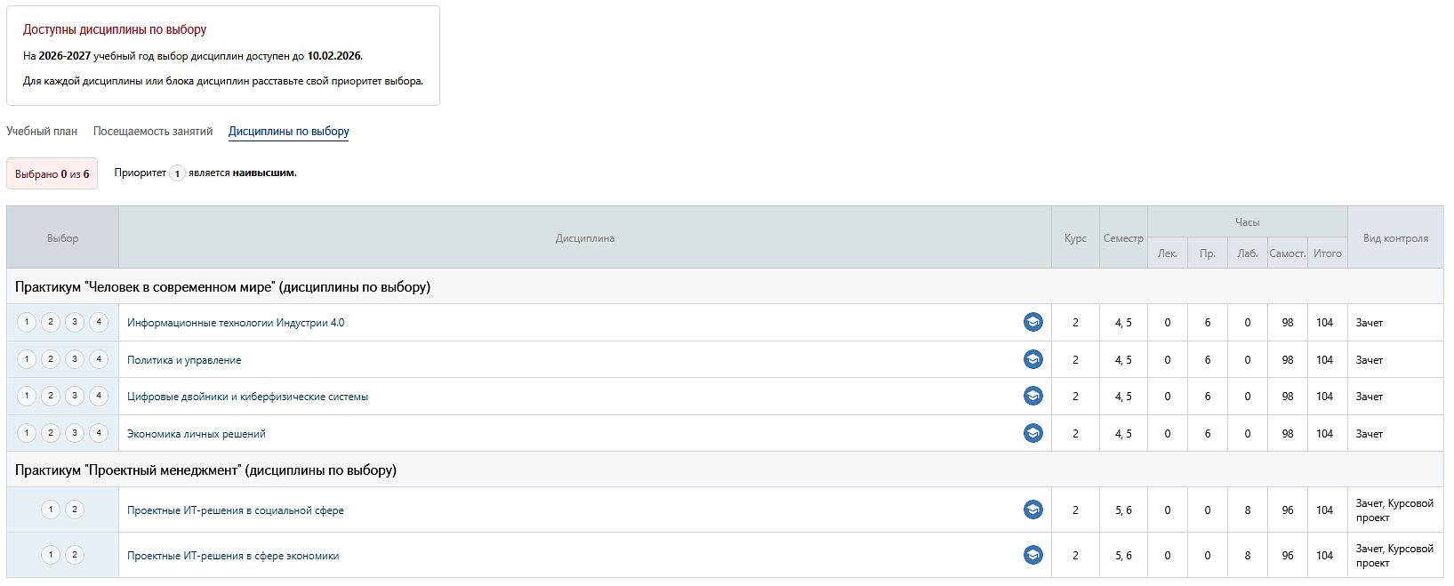The height and width of the screenshot is (586, 1454).
Task: Open Политика и управление discipline link
Action: coord(184,360)
